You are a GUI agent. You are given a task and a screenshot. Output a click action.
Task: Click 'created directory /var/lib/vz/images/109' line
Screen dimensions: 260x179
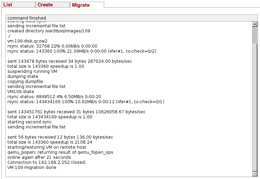(x=49, y=31)
